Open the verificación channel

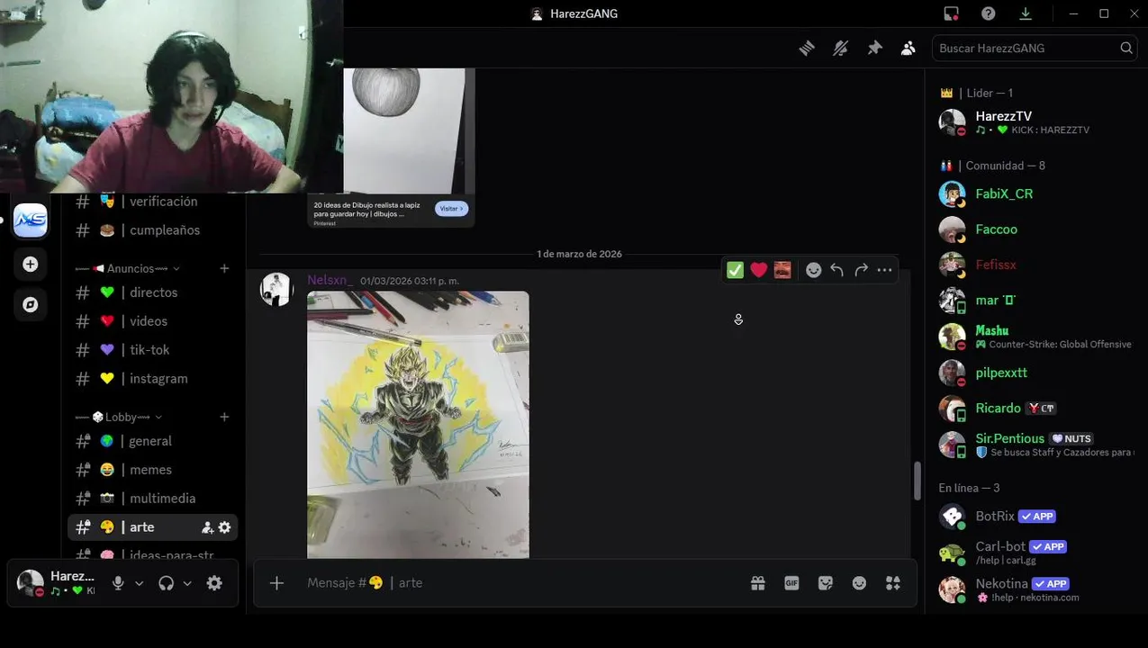(152, 202)
